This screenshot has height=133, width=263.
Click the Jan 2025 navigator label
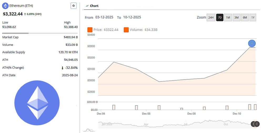pyautogui.click(x=107, y=124)
